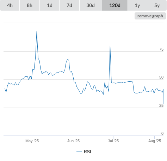Switch chart to 30d range
This screenshot has height=161, width=167.
91,5
